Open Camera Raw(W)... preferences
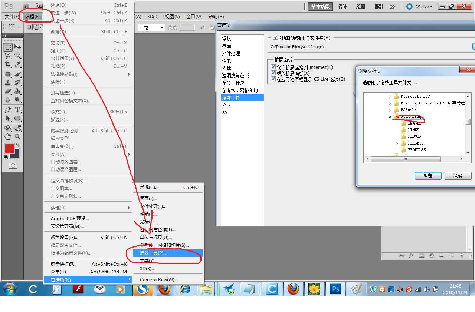 pyautogui.click(x=168, y=280)
